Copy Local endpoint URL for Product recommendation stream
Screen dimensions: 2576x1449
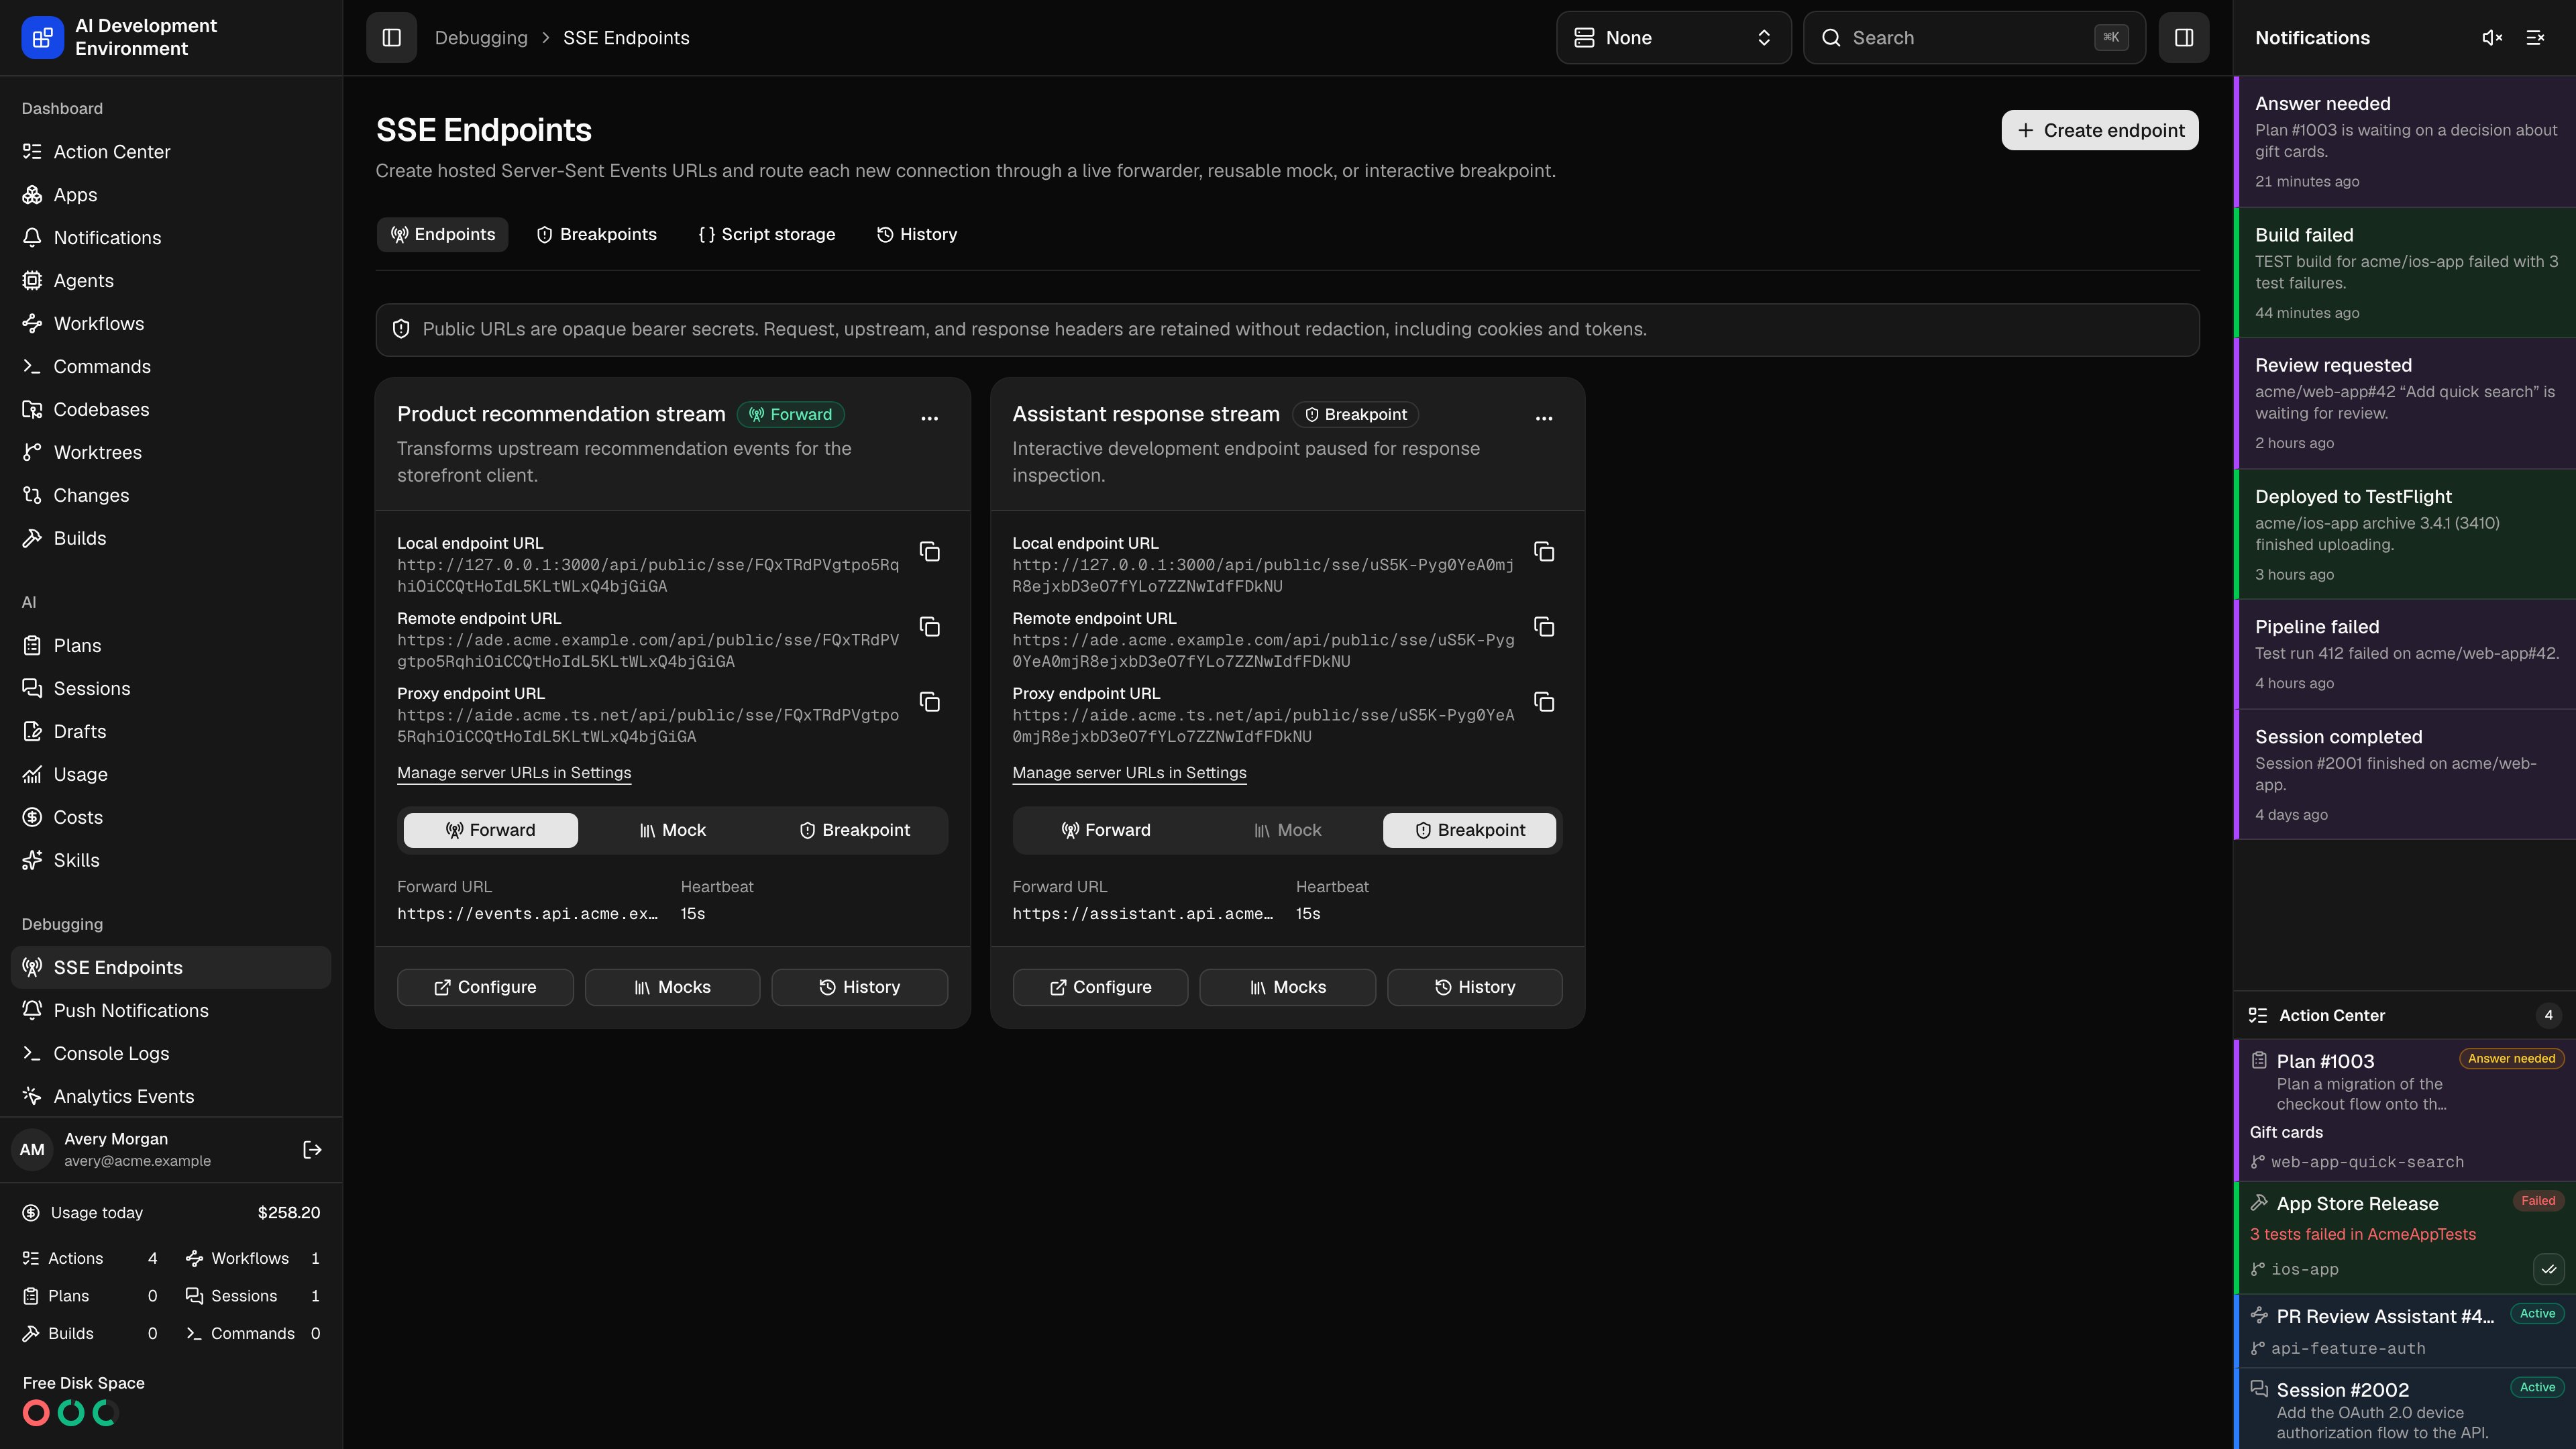929,552
